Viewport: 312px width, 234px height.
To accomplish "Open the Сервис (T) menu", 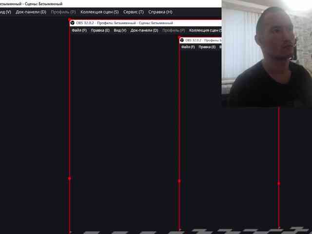I will point(134,12).
